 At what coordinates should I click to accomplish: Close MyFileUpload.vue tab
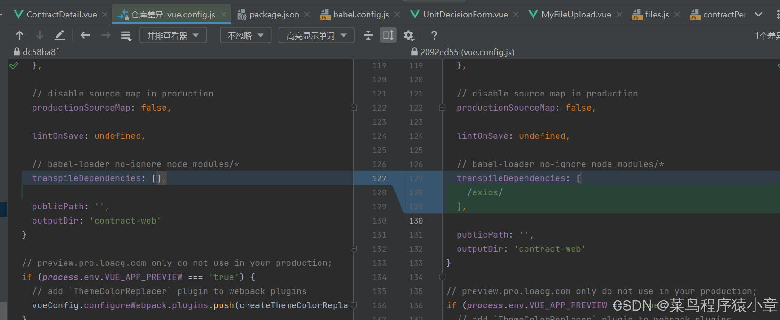point(619,15)
